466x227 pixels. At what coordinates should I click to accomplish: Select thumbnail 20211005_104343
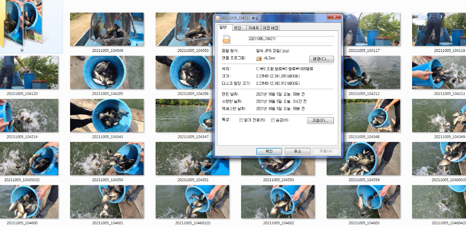pyautogui.click(x=107, y=116)
